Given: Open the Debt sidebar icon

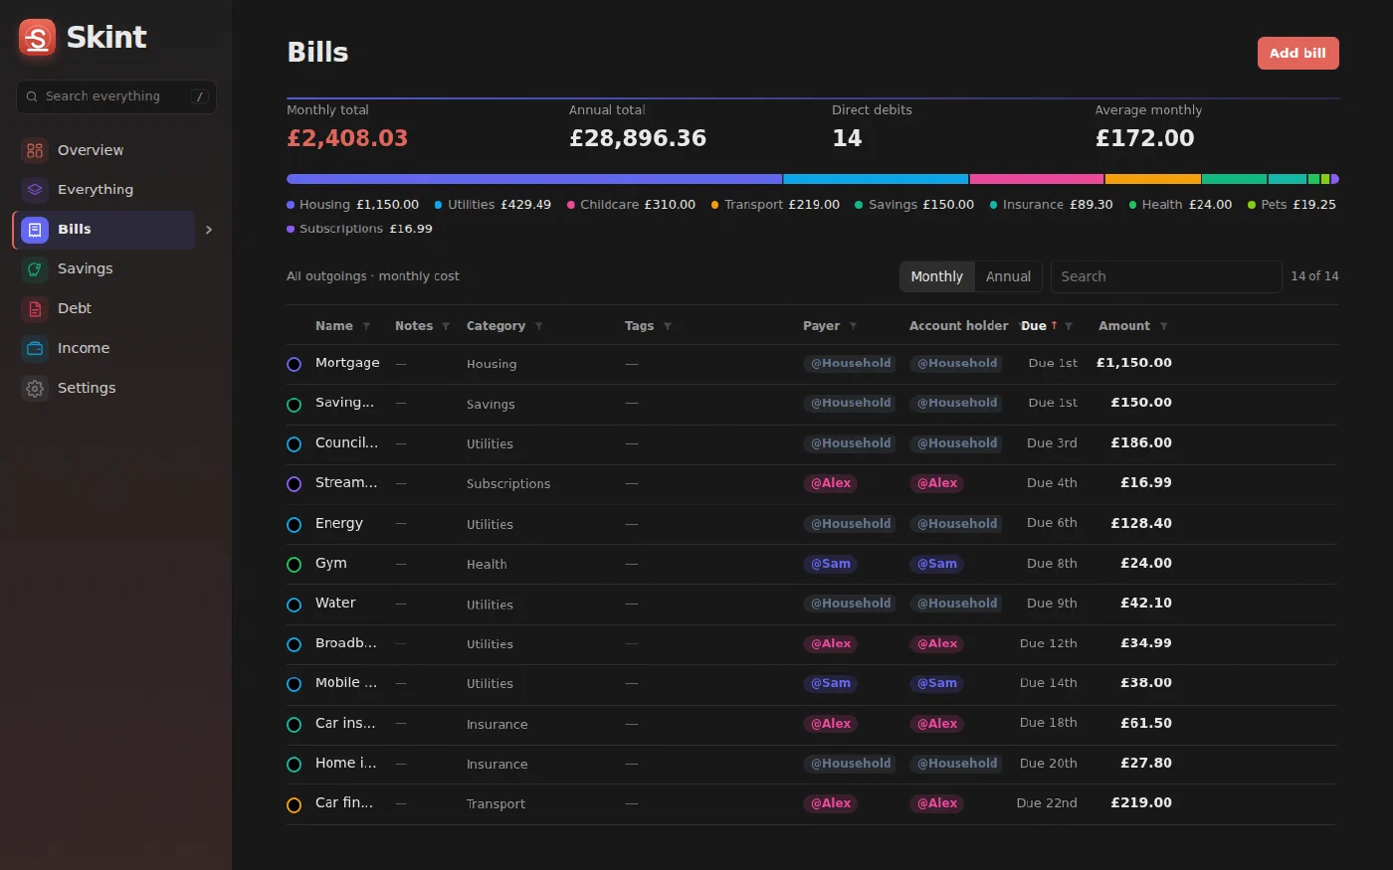Looking at the screenshot, I should click(x=35, y=308).
